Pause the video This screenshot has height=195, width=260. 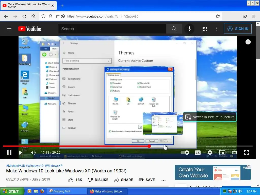click(x=9, y=153)
